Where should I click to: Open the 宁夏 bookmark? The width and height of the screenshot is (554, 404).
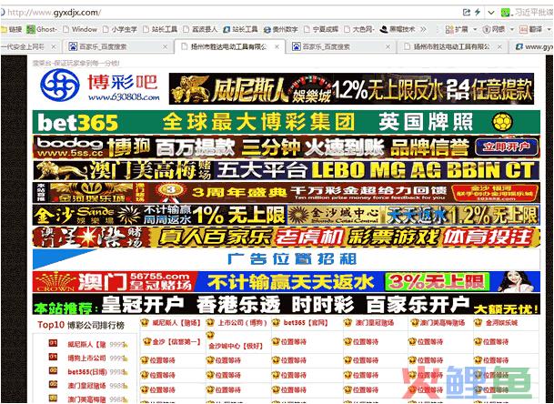tap(321, 29)
